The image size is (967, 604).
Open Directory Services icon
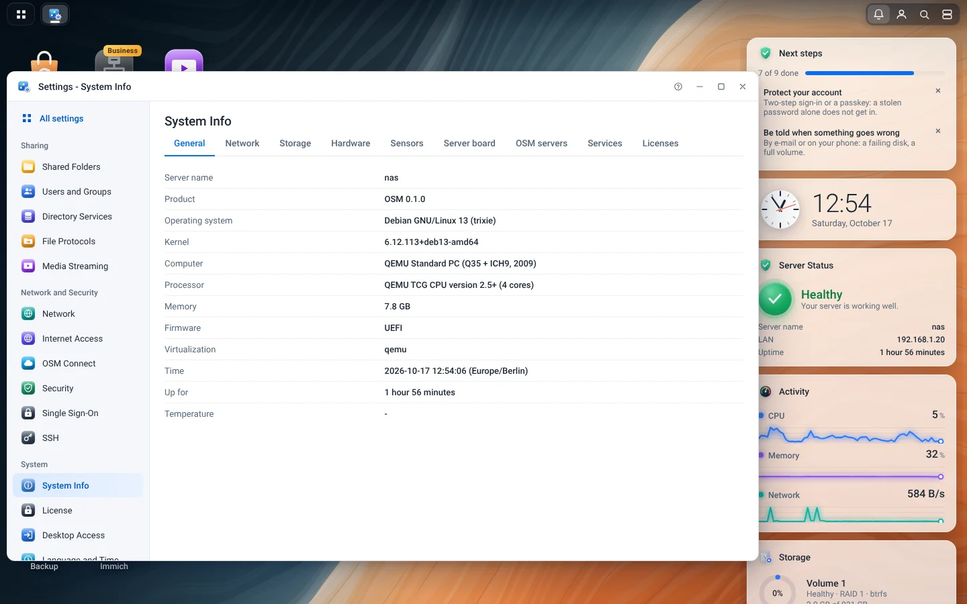(28, 216)
